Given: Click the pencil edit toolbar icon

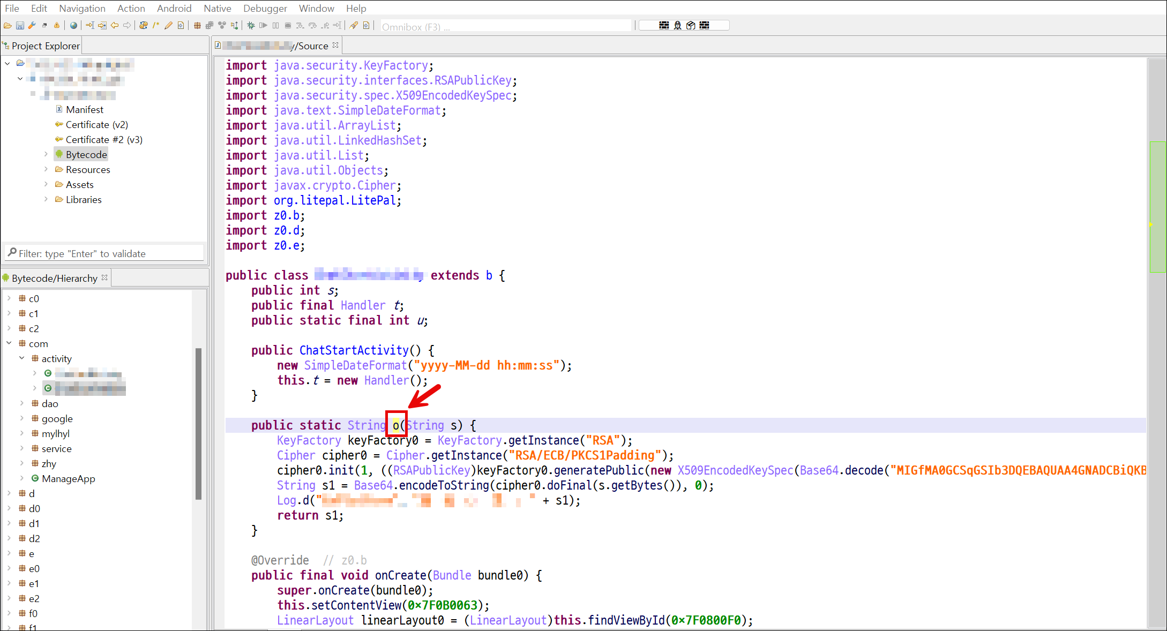Looking at the screenshot, I should click(168, 25).
